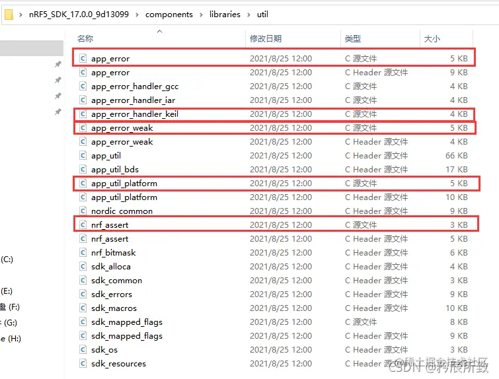Open drive (F:) in navigation pane

(x=10, y=307)
